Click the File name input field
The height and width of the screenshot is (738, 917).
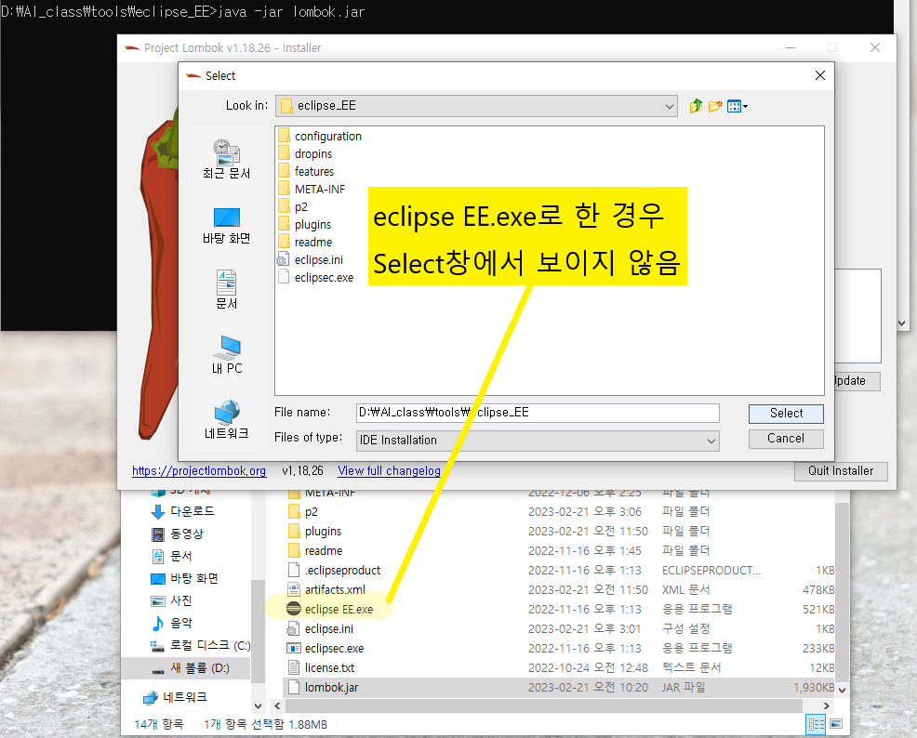point(538,413)
